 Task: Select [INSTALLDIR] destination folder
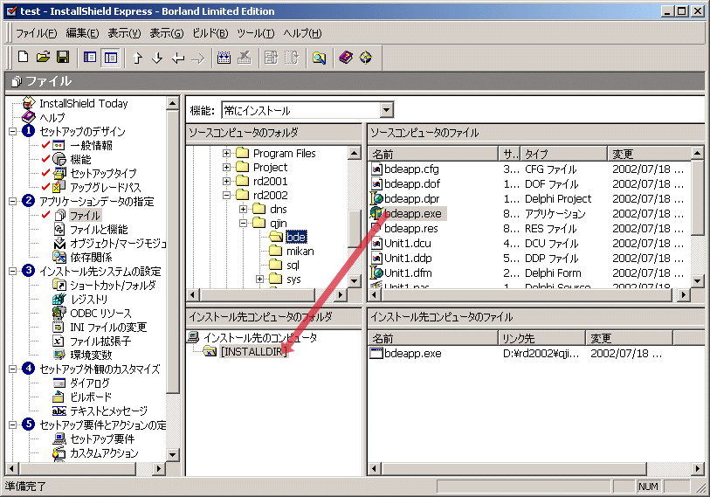tap(253, 352)
